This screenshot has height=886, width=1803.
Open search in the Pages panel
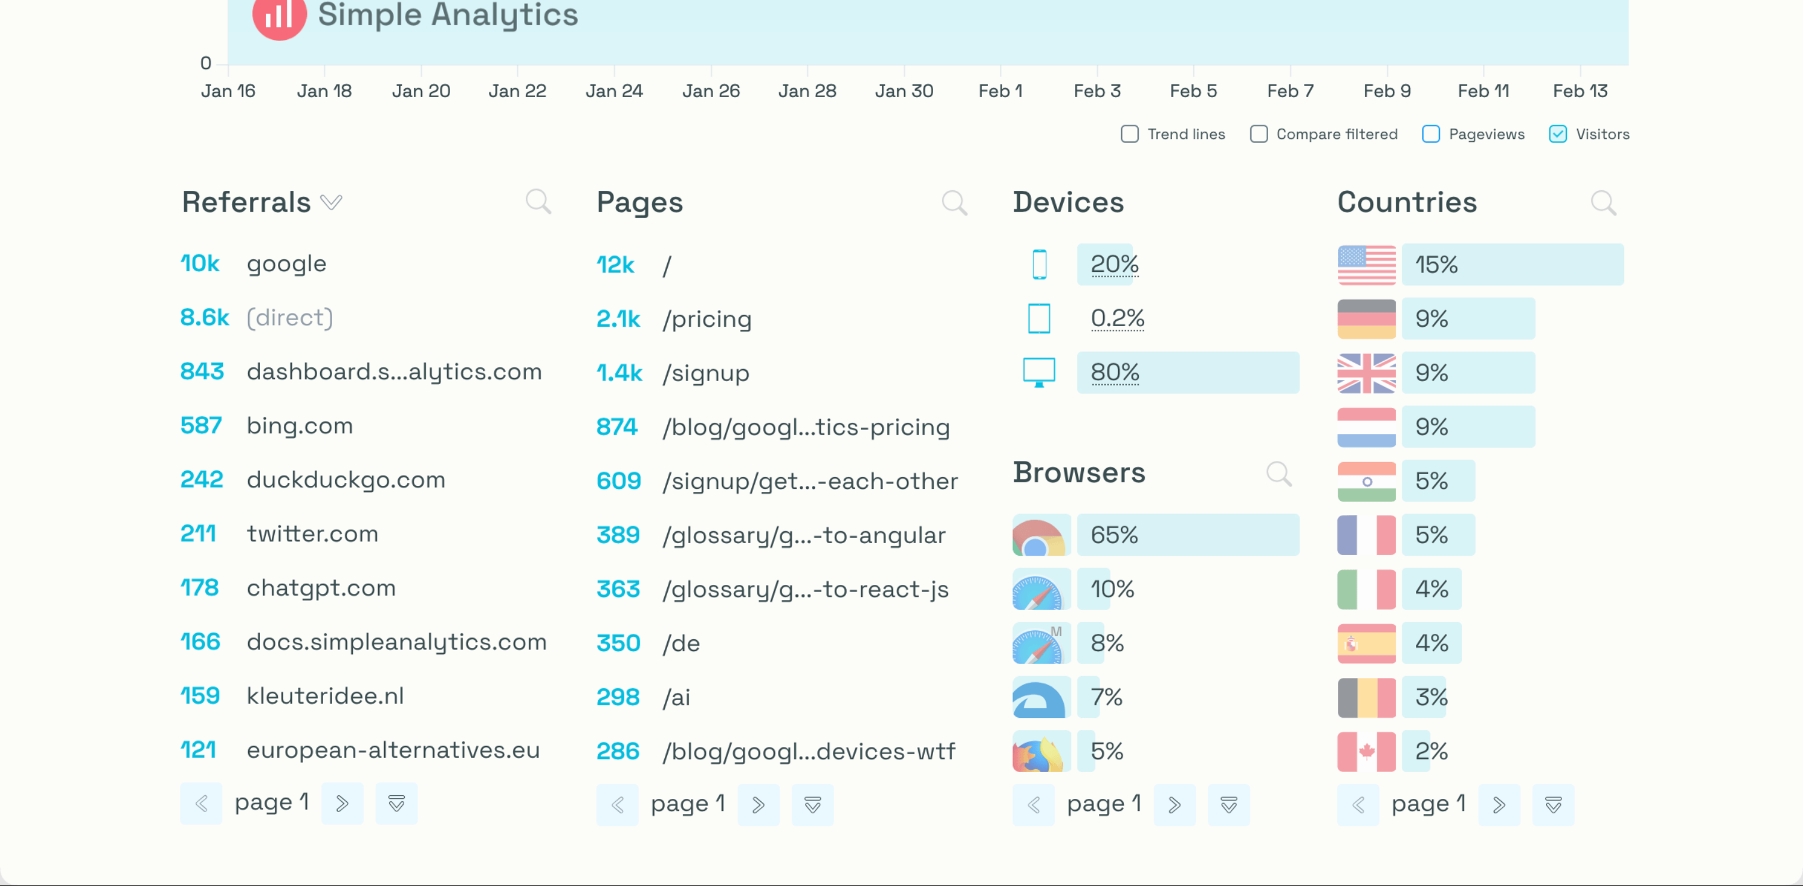pos(953,203)
